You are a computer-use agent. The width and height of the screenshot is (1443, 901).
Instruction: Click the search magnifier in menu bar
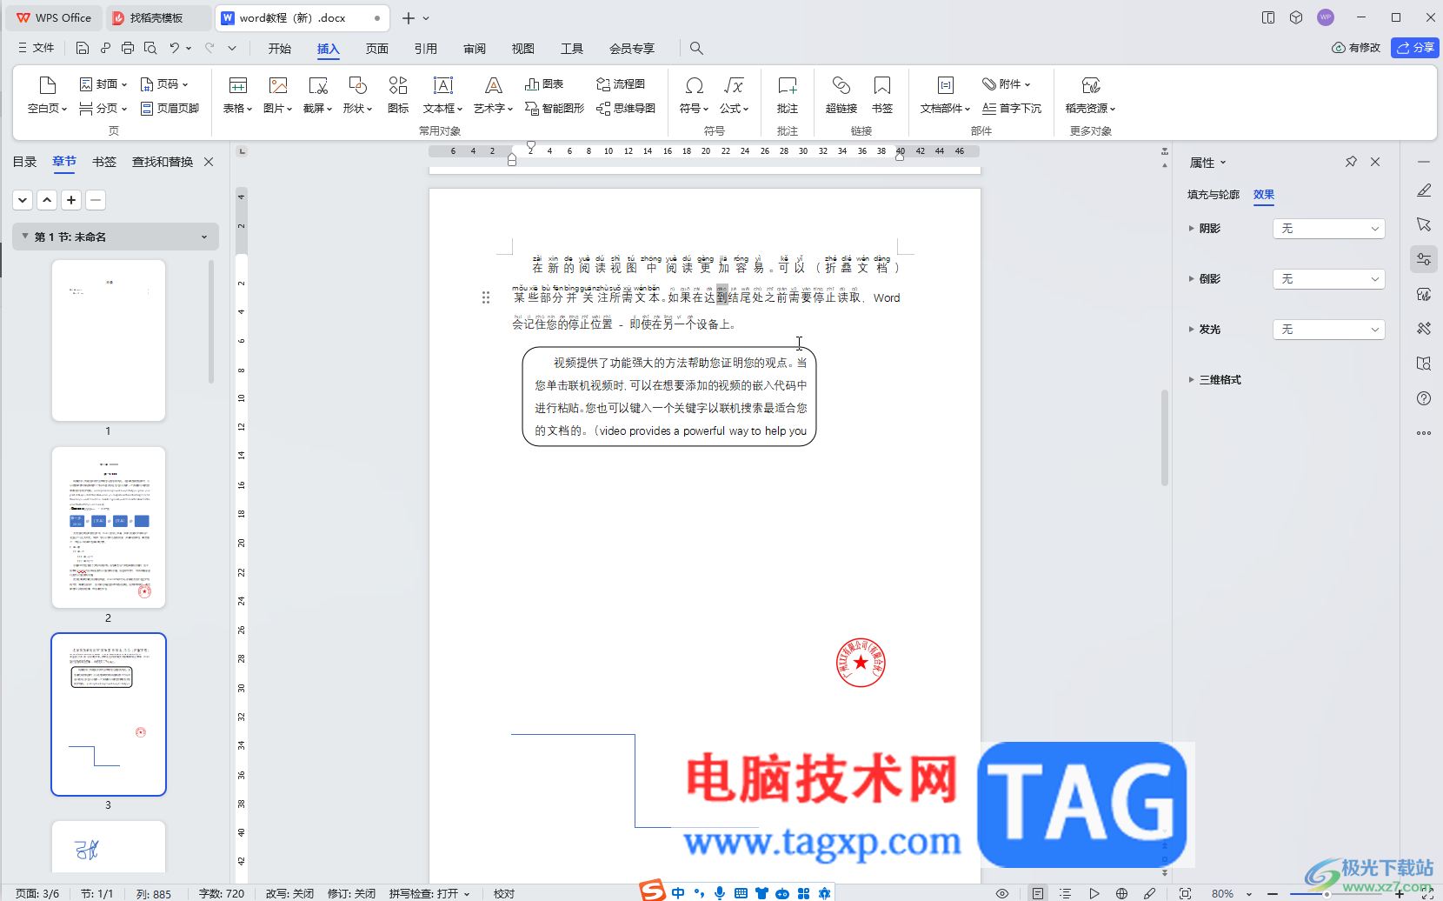(696, 48)
